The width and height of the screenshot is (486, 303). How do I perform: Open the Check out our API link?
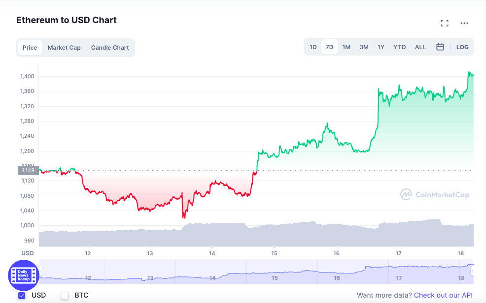[443, 296]
